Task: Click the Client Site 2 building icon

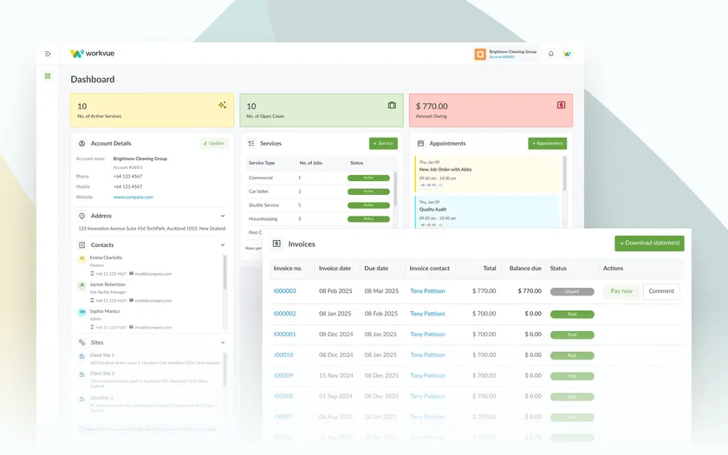Action: click(81, 374)
